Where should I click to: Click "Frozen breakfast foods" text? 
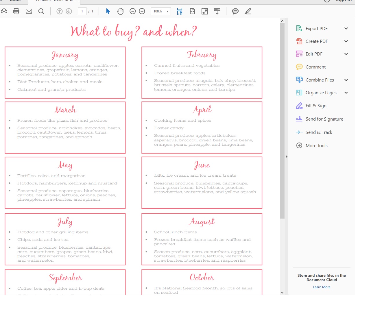pyautogui.click(x=180, y=73)
